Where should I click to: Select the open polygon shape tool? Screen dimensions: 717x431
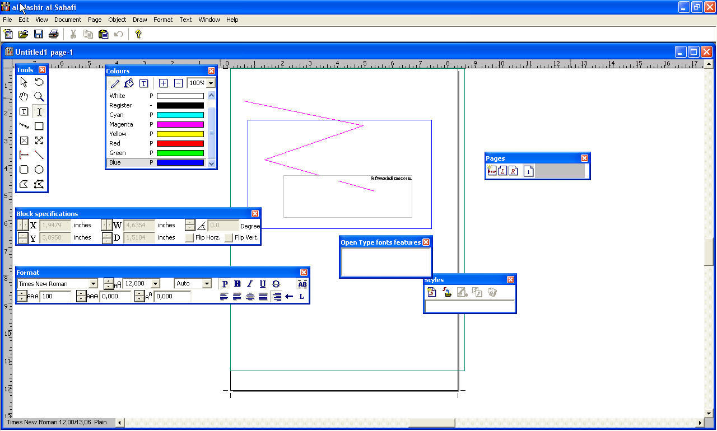[x=24, y=184]
